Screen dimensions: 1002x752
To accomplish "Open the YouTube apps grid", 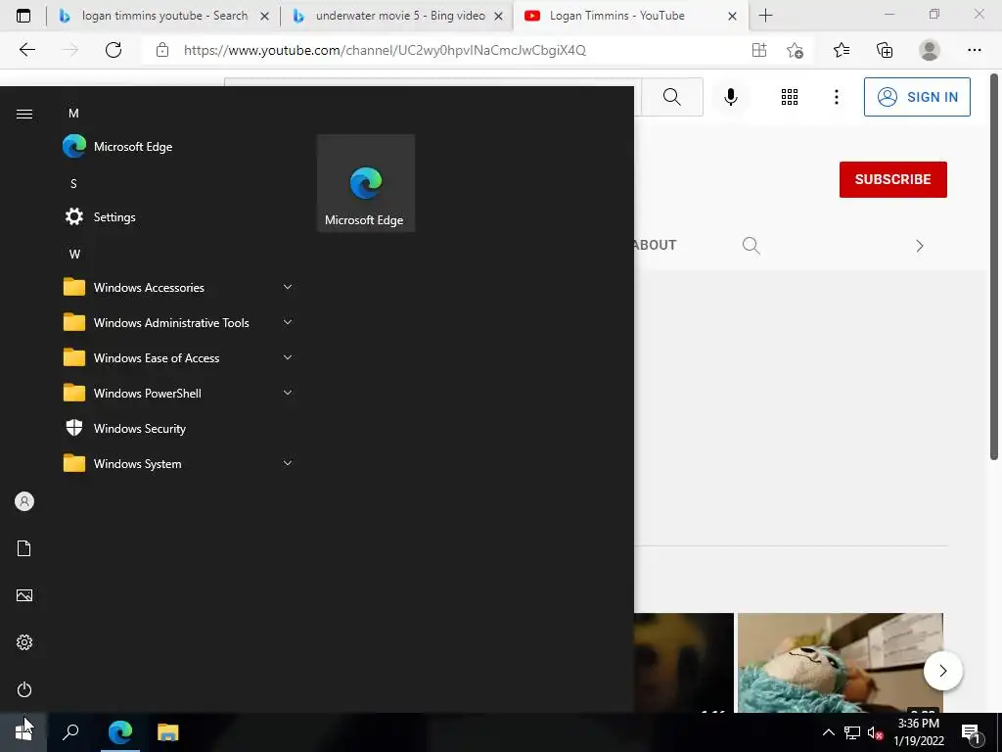I will [790, 97].
